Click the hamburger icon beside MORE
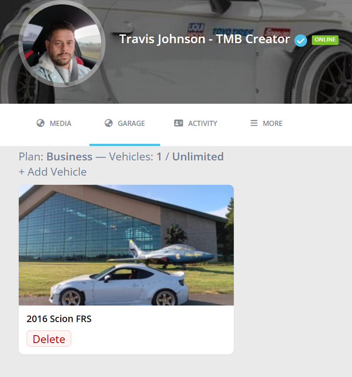 [x=254, y=123]
